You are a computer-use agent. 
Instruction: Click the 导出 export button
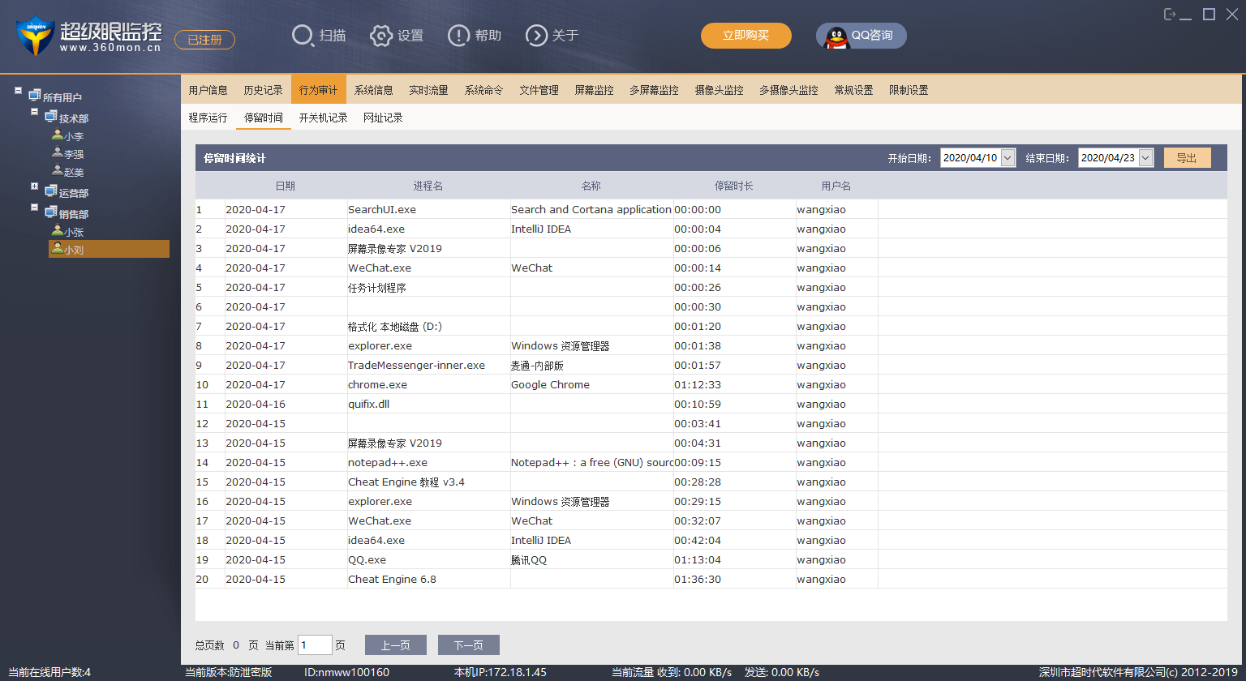point(1187,158)
